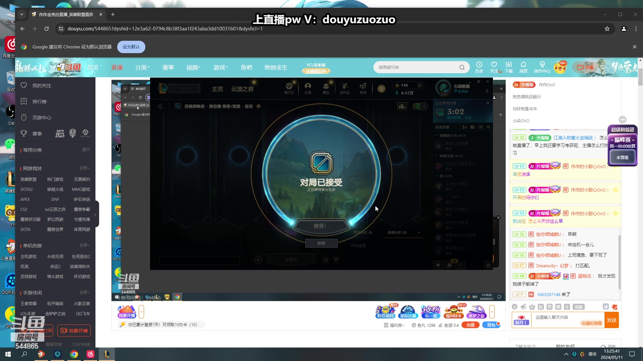Click the 设为默认 button
Viewport: 643px width, 361px height.
(131, 47)
